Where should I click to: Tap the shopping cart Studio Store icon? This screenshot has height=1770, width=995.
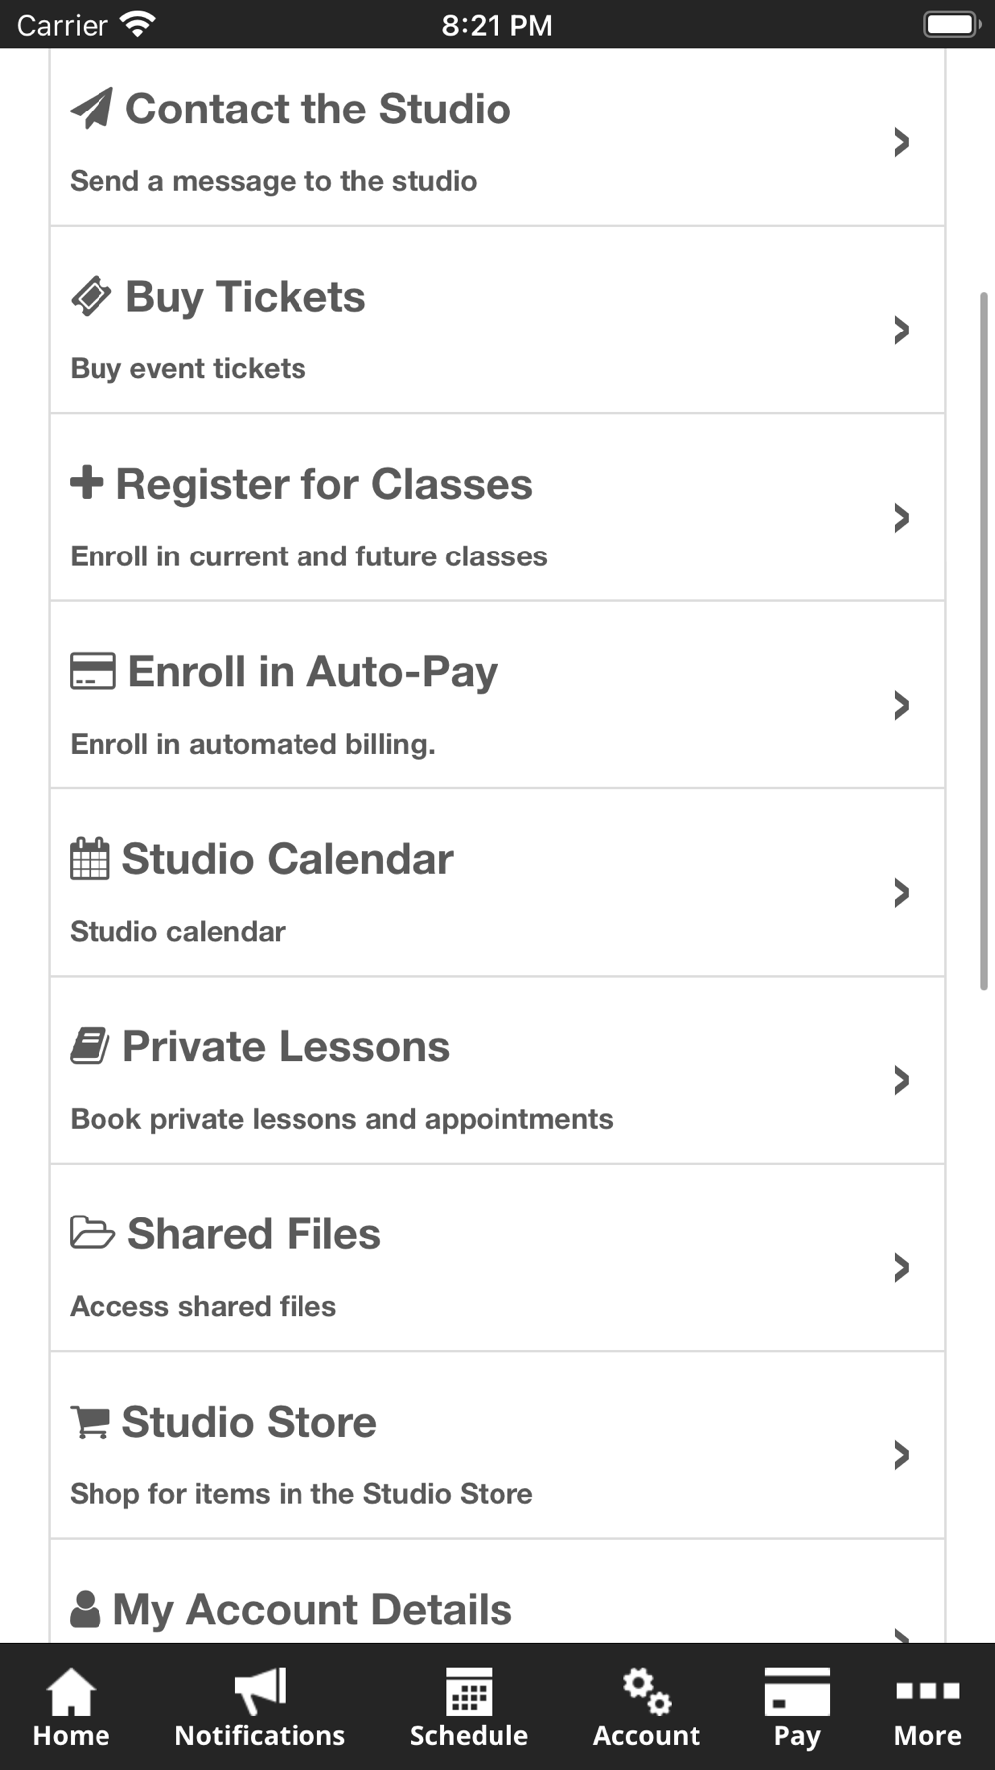pyautogui.click(x=90, y=1422)
